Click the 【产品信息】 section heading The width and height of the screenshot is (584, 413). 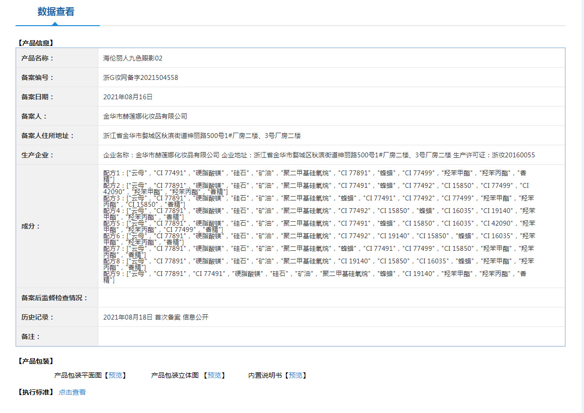(x=35, y=43)
